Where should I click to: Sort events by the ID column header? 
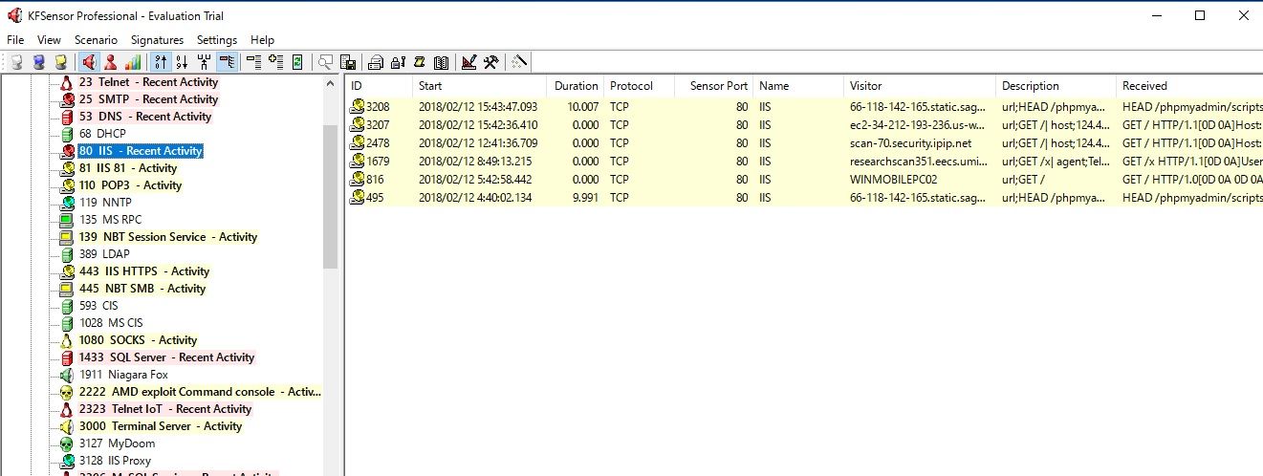coord(379,86)
